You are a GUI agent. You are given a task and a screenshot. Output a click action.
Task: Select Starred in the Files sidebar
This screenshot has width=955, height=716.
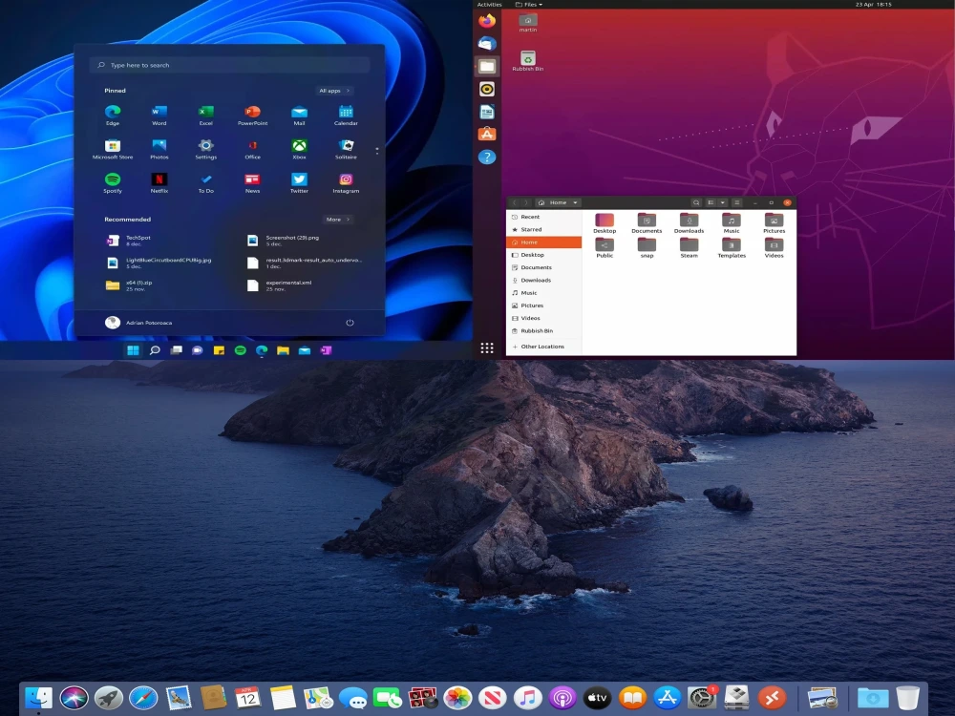pos(544,229)
